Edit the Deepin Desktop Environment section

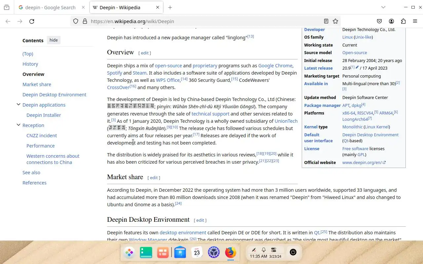point(200,220)
